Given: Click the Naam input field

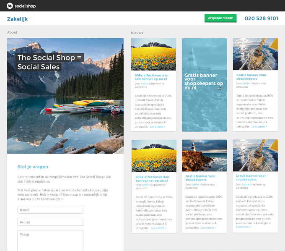Looking at the screenshot, I should pyautogui.click(x=50, y=210).
